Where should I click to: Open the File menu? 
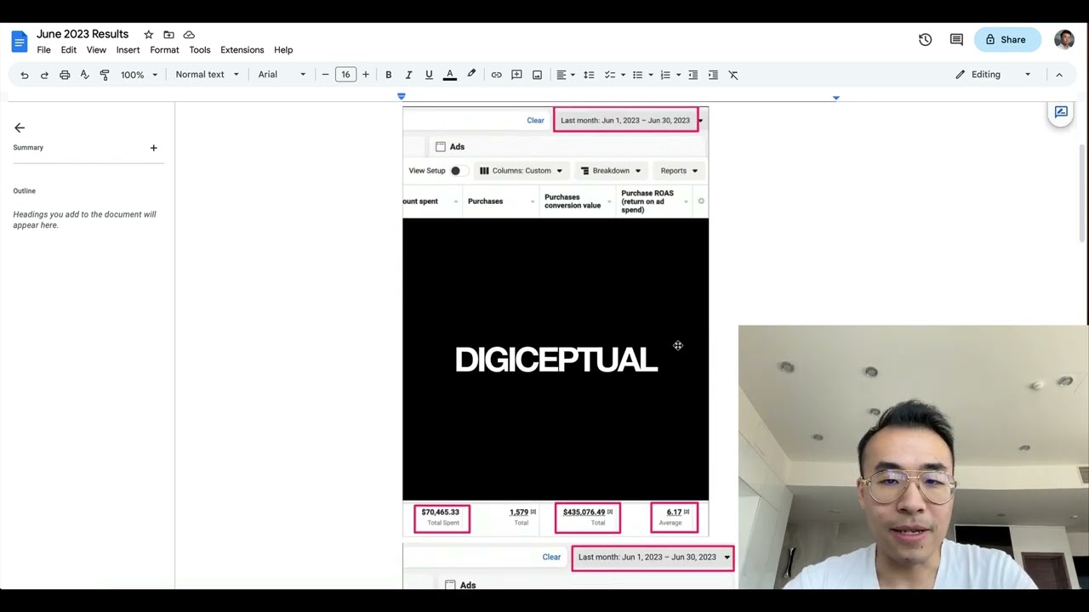pyautogui.click(x=43, y=50)
